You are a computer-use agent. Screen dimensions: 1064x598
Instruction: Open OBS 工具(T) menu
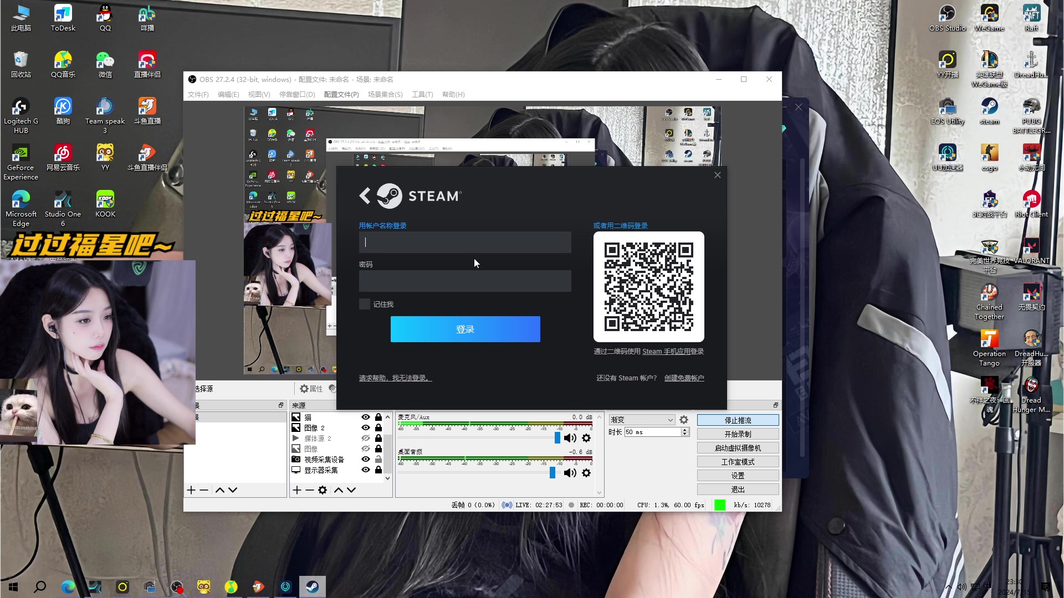coord(422,95)
